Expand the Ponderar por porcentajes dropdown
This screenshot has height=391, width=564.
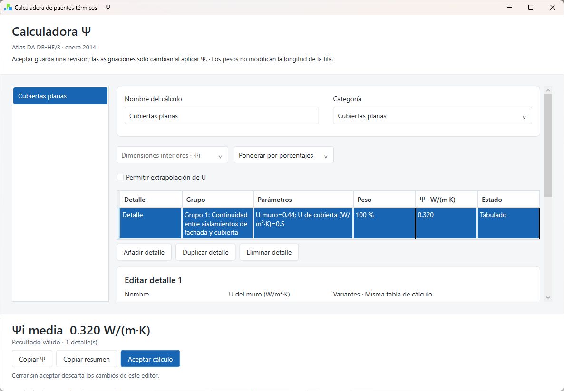point(284,155)
